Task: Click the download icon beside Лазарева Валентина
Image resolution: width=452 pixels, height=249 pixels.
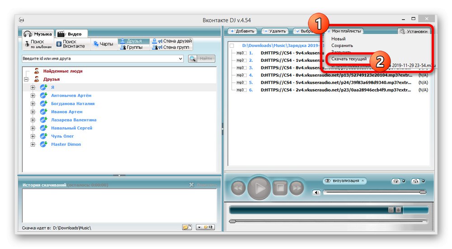Action: [43, 120]
